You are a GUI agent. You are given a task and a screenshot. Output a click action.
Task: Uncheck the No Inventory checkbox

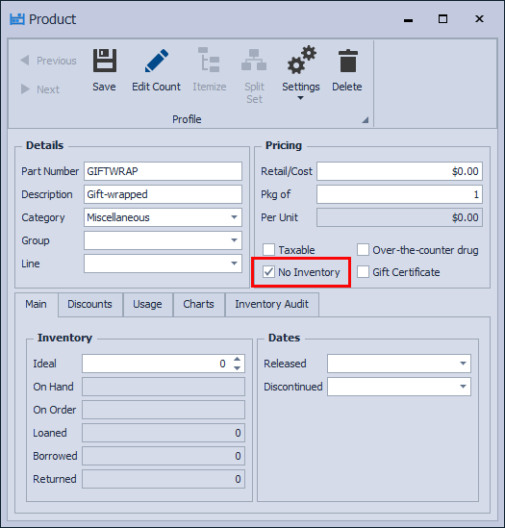[268, 272]
